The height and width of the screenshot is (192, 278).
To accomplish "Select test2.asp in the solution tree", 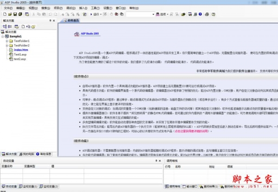I will pyautogui.click(x=20, y=59).
